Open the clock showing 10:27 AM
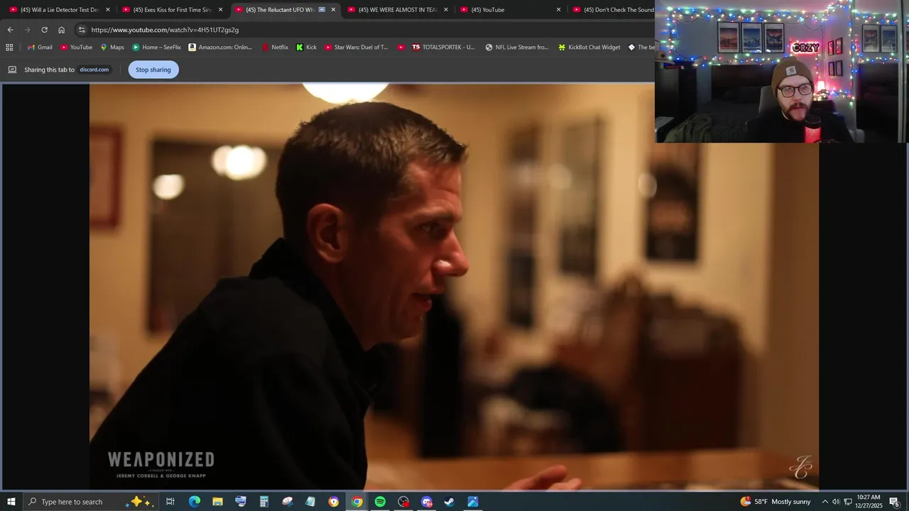The width and height of the screenshot is (909, 511). click(x=869, y=502)
